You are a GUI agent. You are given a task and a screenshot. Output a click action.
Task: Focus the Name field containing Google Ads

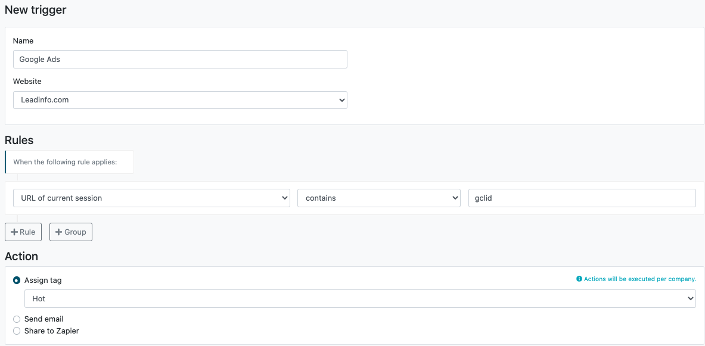click(x=181, y=60)
